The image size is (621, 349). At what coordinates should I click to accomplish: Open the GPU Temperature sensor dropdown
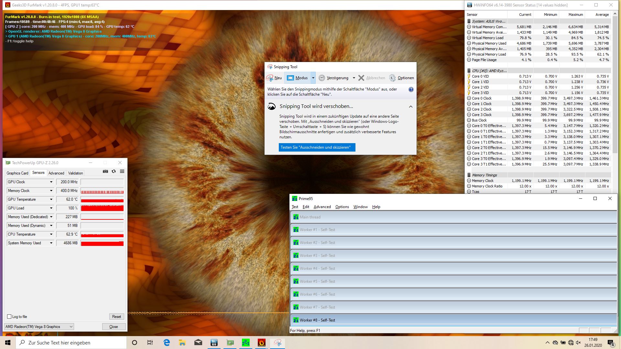(x=51, y=199)
